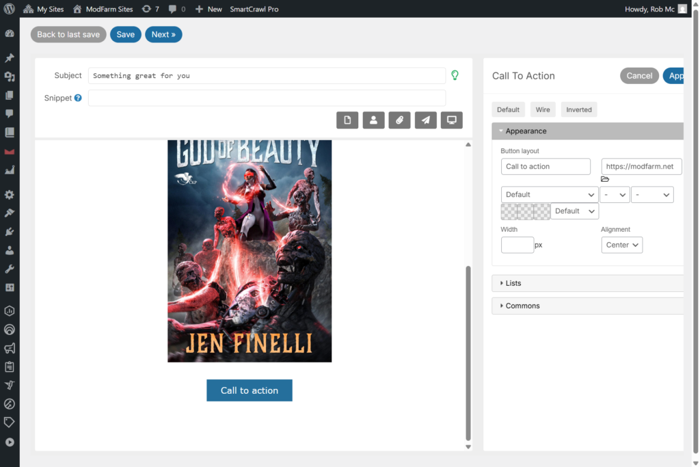The image size is (700, 467).
Task: Expand the Lists section
Action: pyautogui.click(x=513, y=283)
